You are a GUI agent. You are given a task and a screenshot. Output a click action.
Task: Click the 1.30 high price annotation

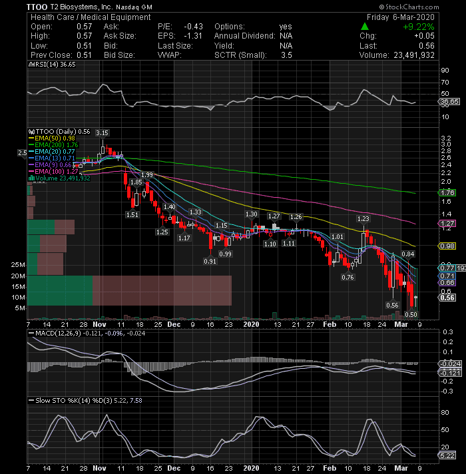pyautogui.click(x=252, y=214)
